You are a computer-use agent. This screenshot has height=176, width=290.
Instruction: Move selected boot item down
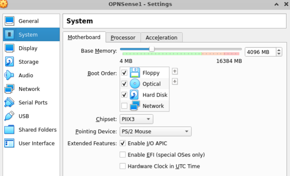point(175,81)
